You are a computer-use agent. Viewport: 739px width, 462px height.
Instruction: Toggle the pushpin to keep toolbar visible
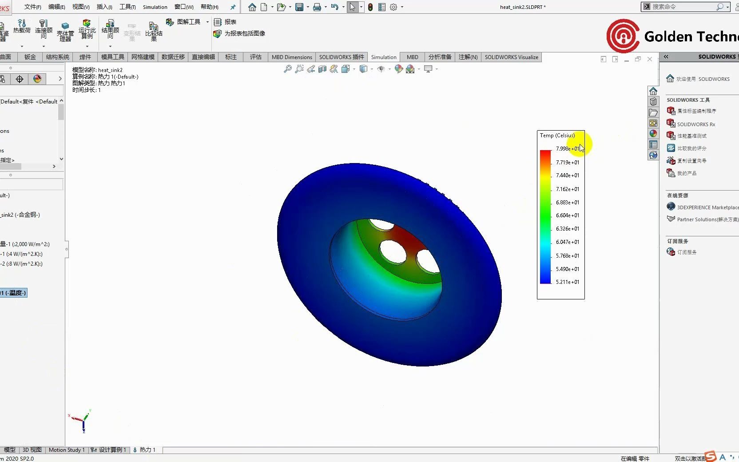click(x=233, y=7)
